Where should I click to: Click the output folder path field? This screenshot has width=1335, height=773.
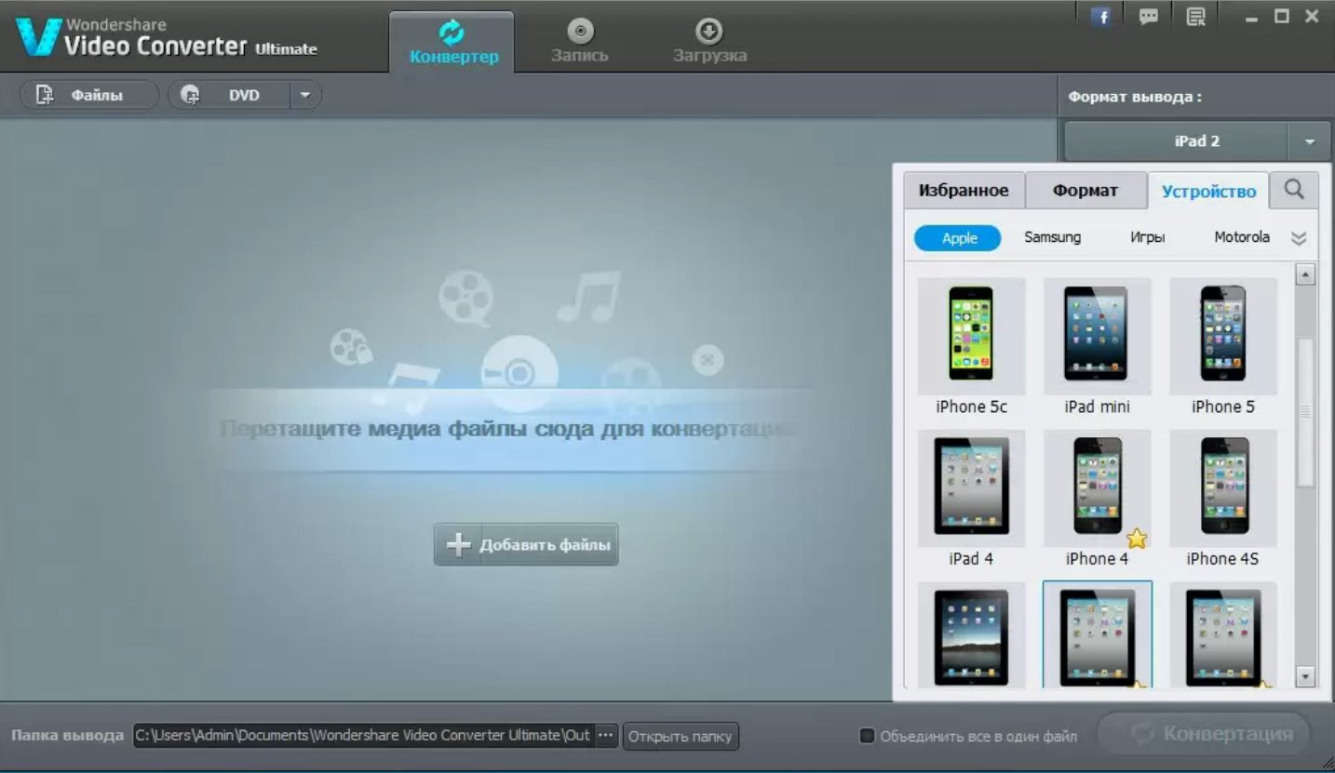pyautogui.click(x=363, y=736)
